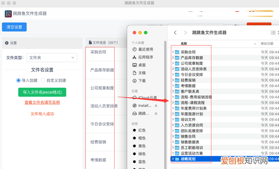Click the 清空设置 button
279x169 pixels.
pyautogui.click(x=14, y=27)
